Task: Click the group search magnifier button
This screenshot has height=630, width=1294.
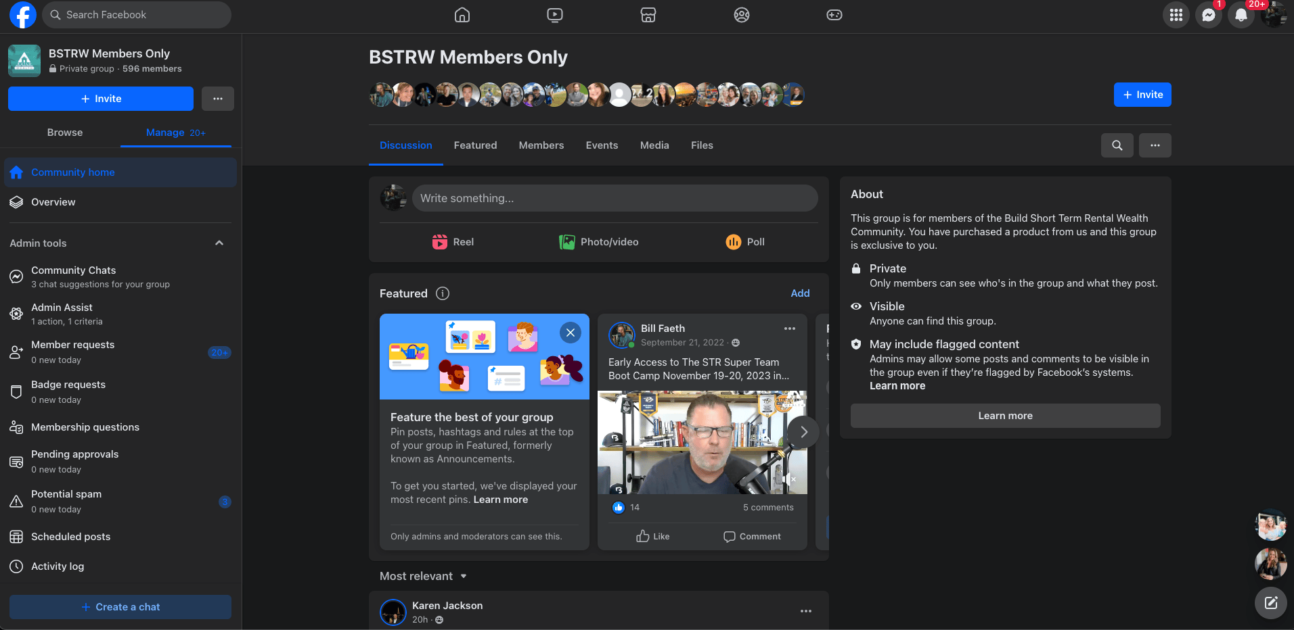Action: click(x=1117, y=145)
